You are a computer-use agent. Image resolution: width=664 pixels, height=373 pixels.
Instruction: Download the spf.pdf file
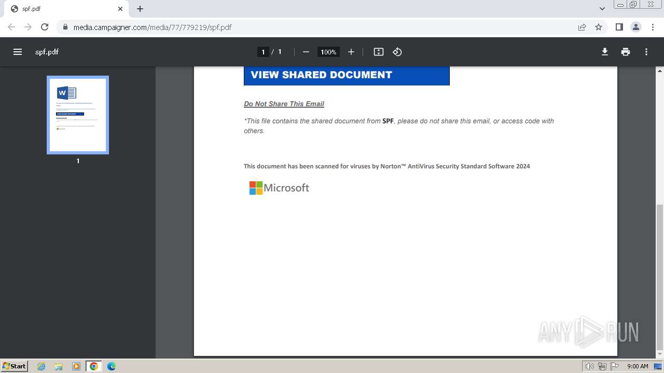pyautogui.click(x=605, y=52)
